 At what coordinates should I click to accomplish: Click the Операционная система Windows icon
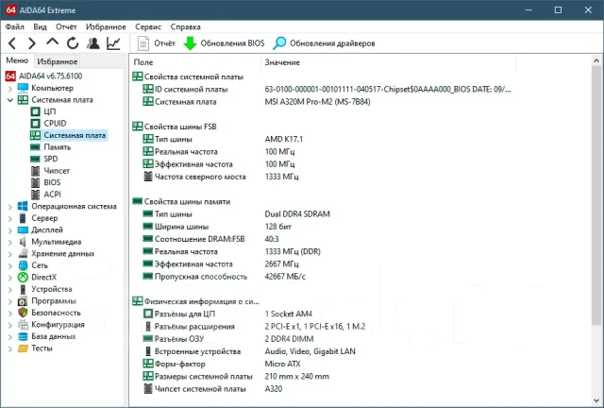(23, 206)
